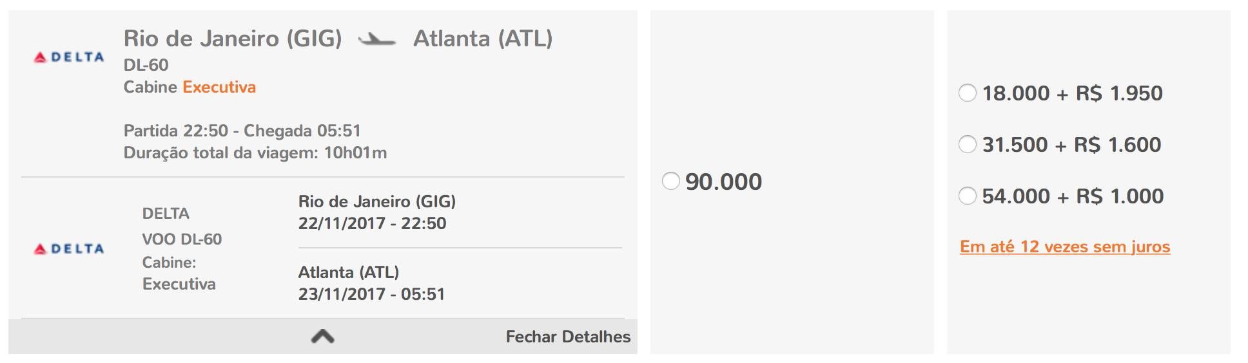Screen dimensions: 1248x363
Task: Collapse details using the upward chevron arrow
Action: click(x=322, y=336)
